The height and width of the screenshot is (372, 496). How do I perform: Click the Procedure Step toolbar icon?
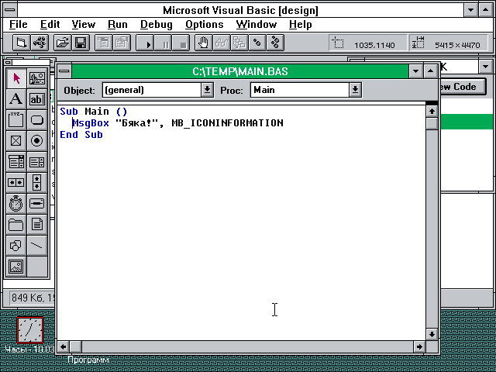click(275, 43)
